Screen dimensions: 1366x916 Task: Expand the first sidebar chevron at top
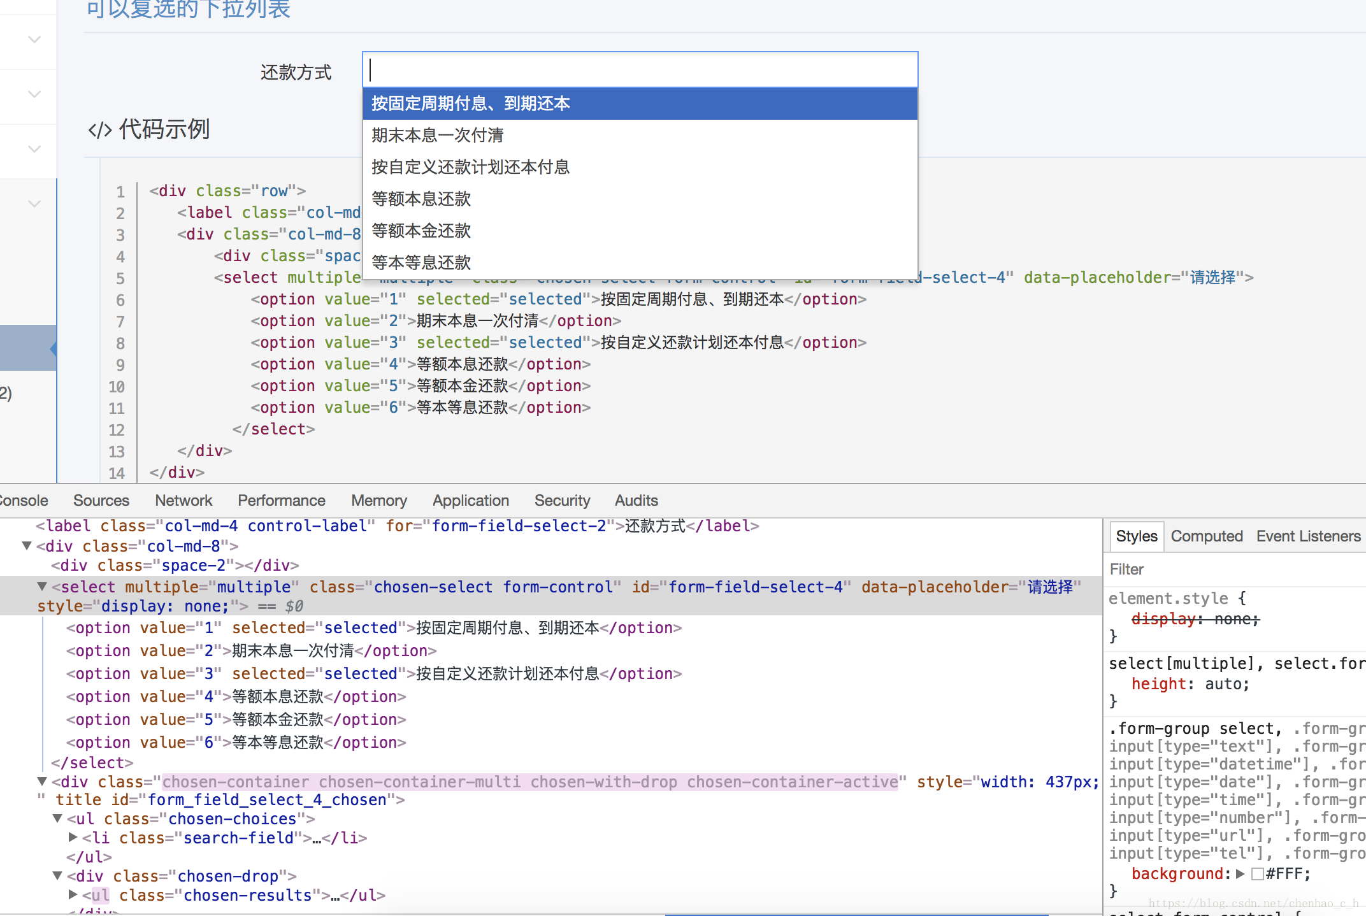[34, 39]
